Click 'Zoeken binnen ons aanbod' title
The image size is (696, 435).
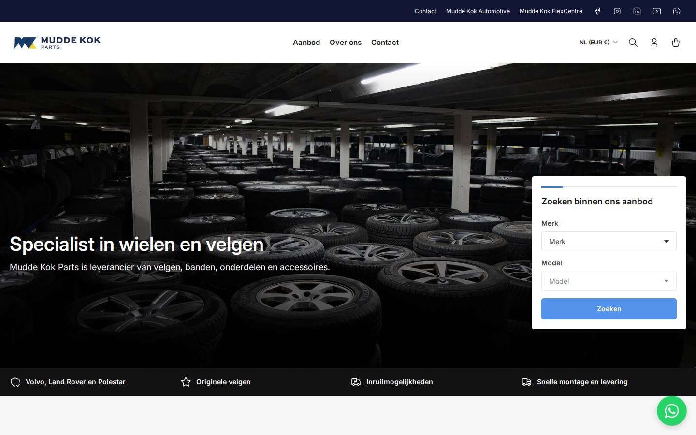(x=597, y=202)
